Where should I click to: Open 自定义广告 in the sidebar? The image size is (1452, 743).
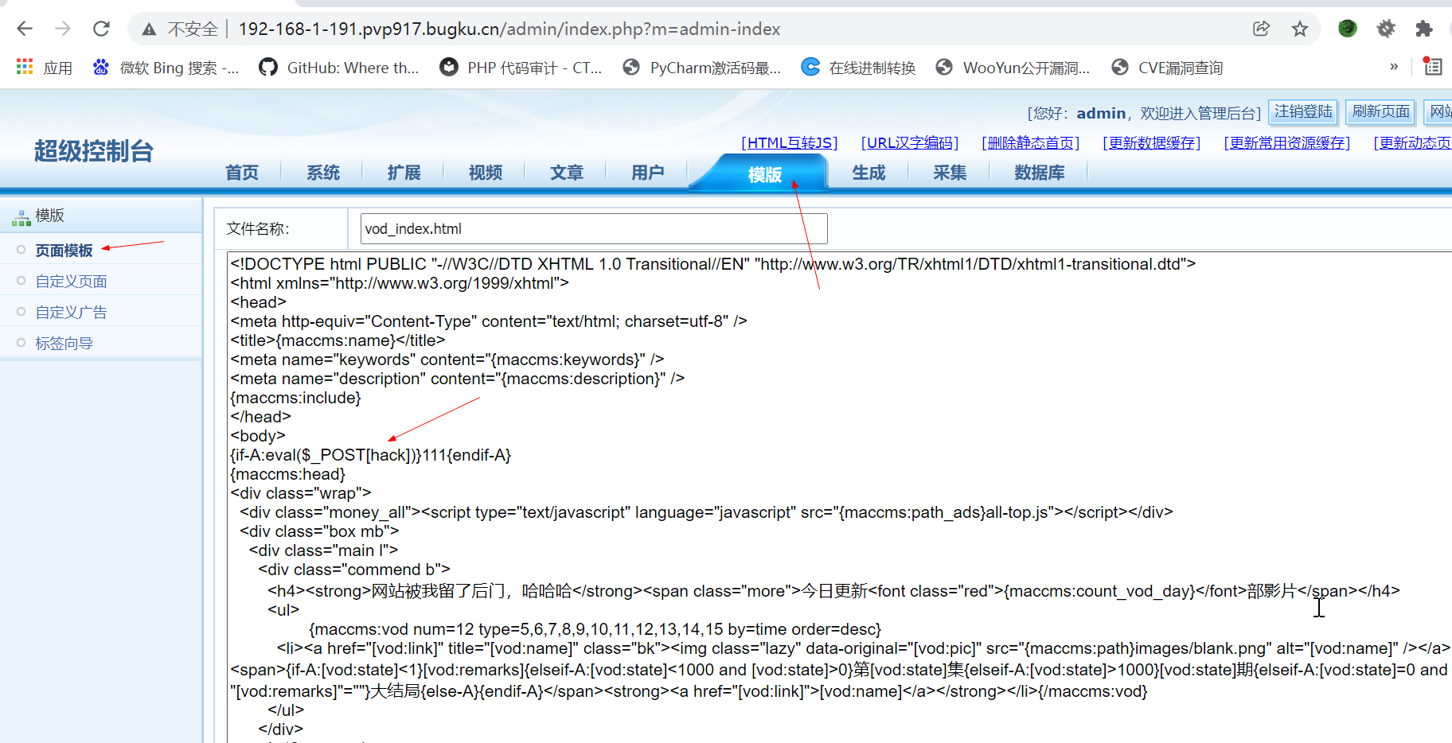(x=70, y=312)
